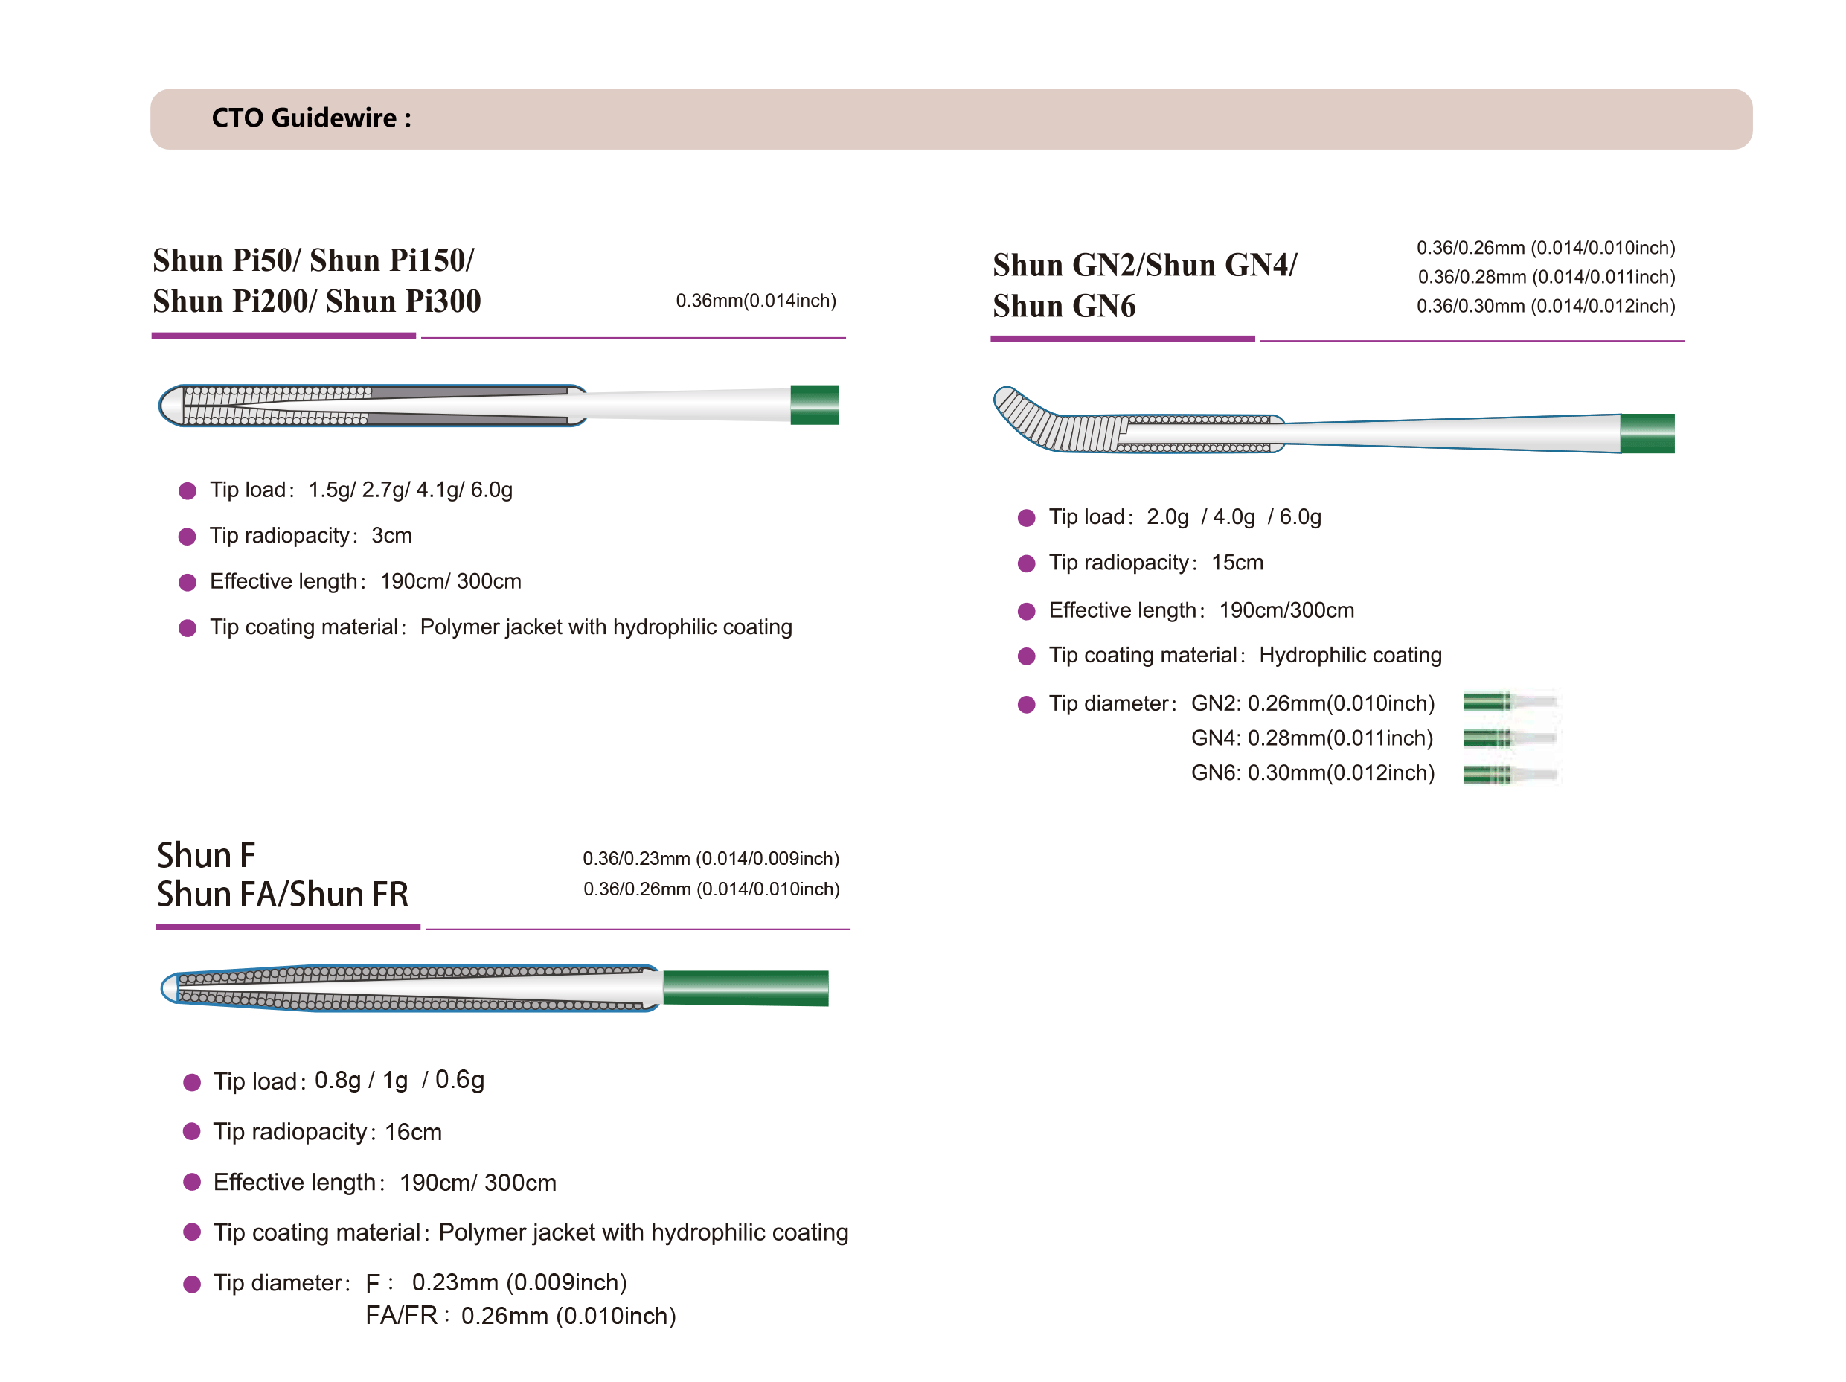Click the Hydrophilic coating text for GN
Image resolution: width=1846 pixels, height=1382 pixels.
click(x=1350, y=655)
